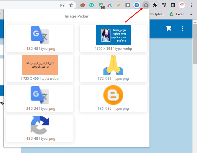This screenshot has height=153, width=197.
Task: Click the '[ 35 X 35 ] type: png' label
Action: (113, 109)
